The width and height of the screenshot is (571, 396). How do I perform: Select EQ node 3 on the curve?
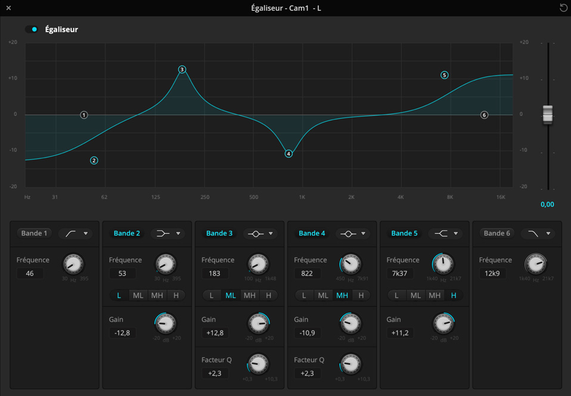tap(182, 70)
